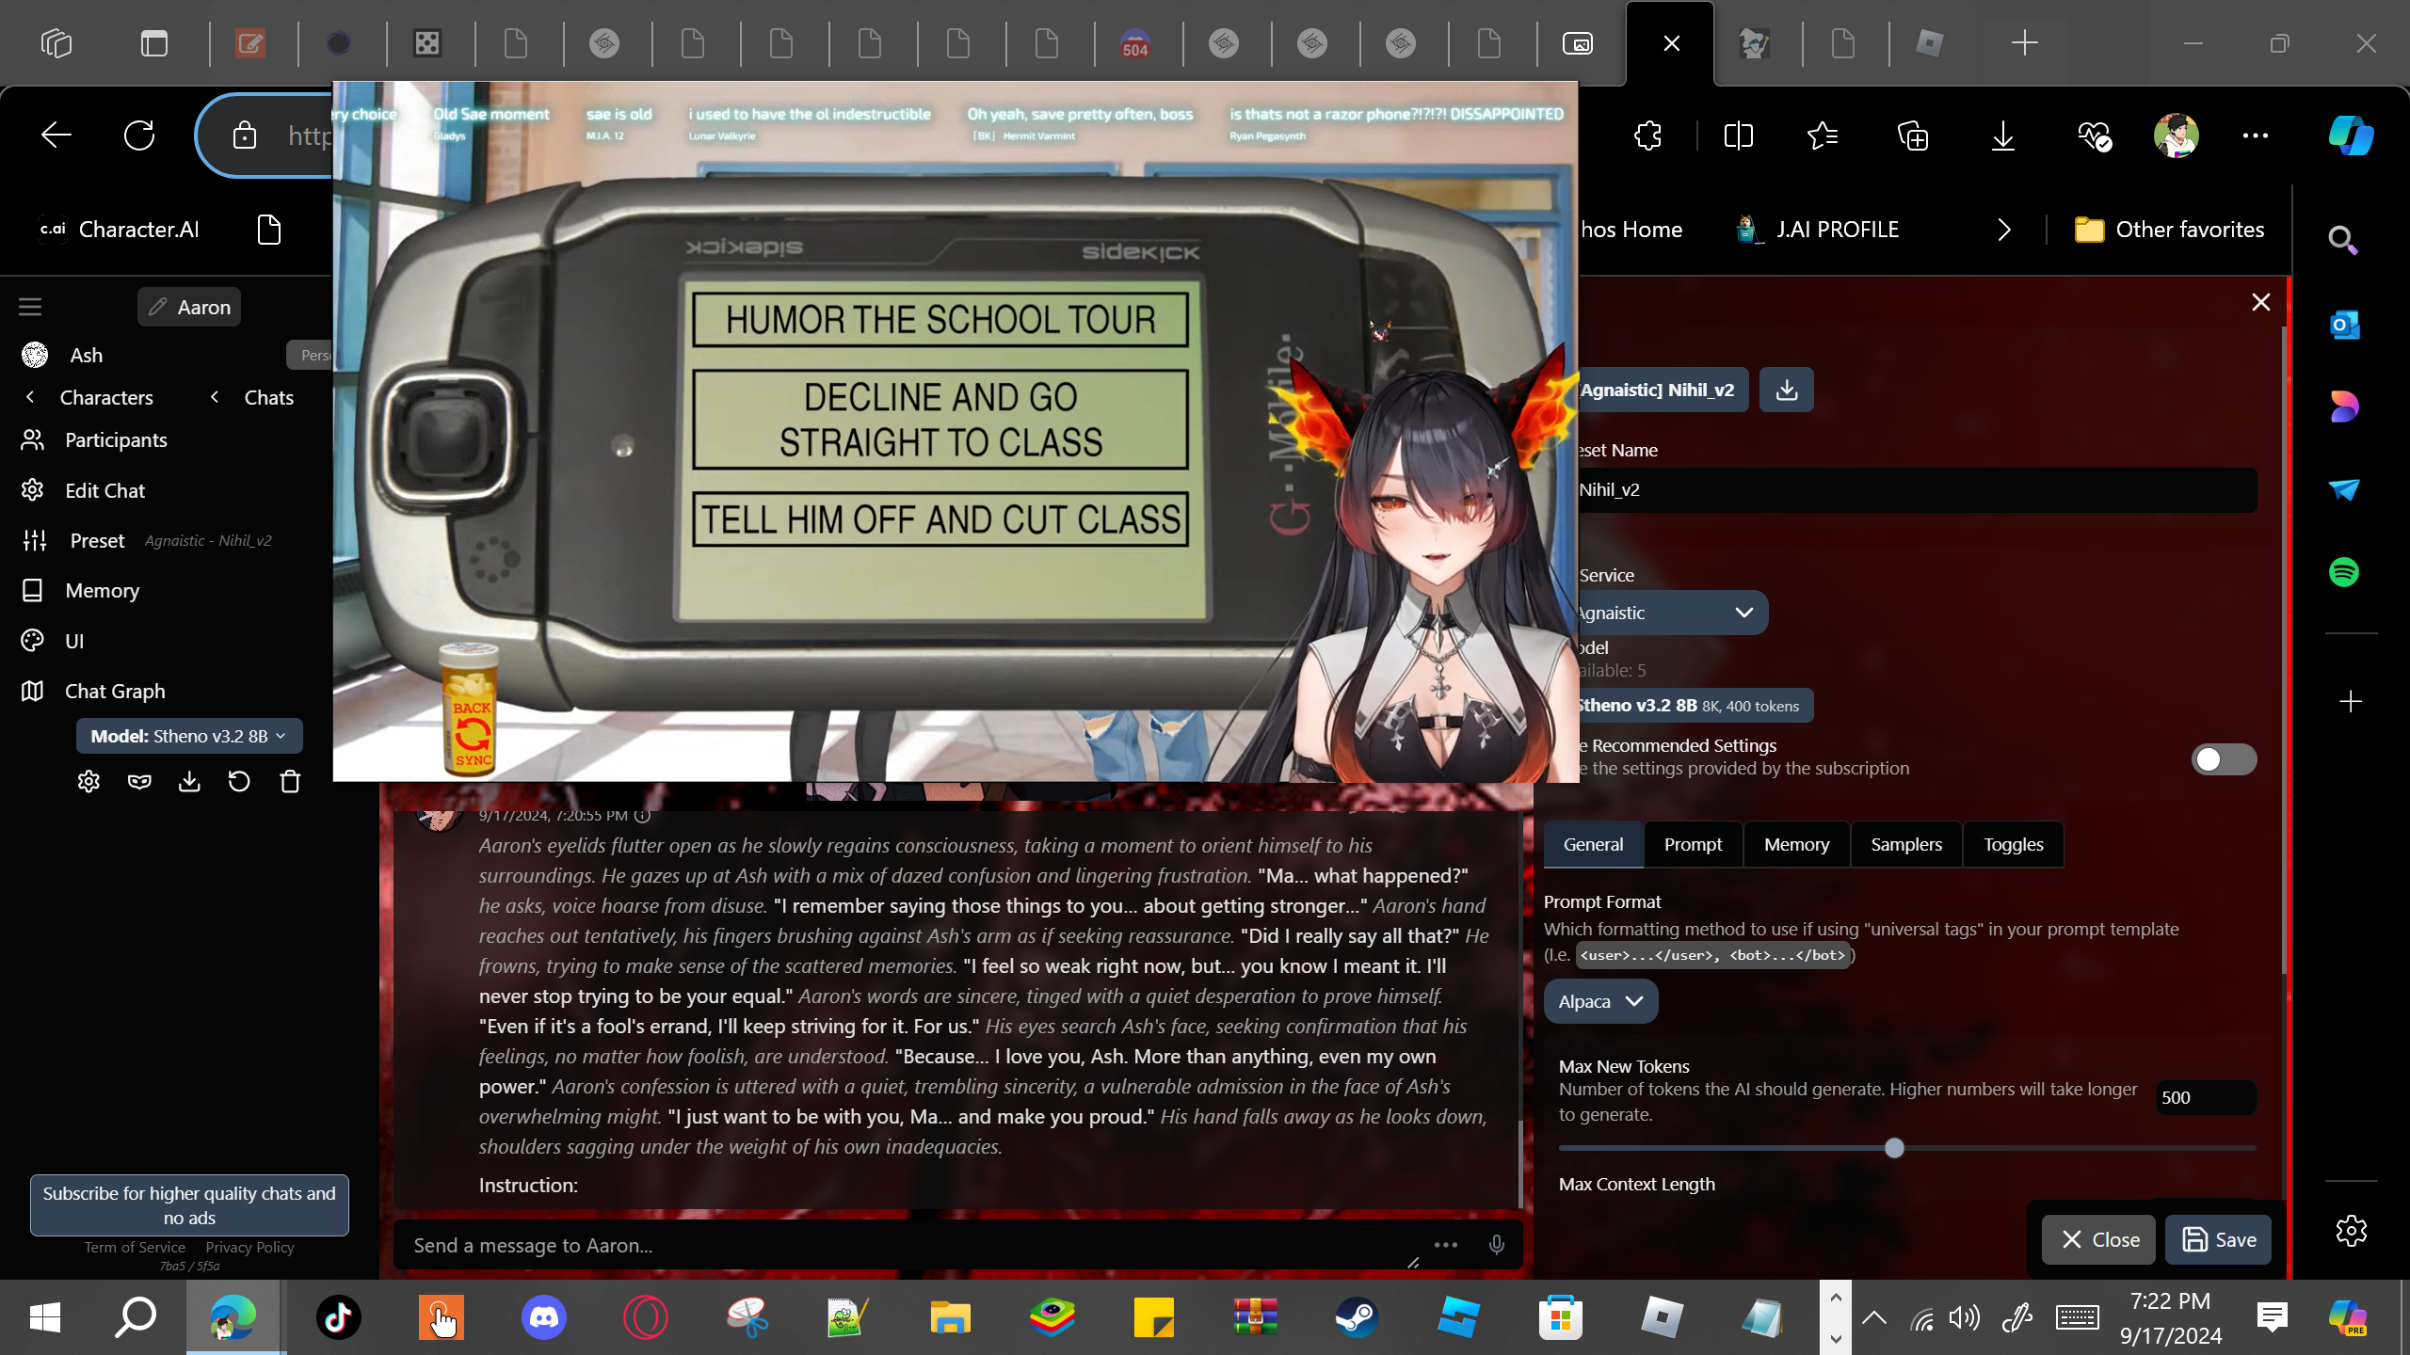Click the trash icon under the model selector
This screenshot has width=2410, height=1355.
pyautogui.click(x=290, y=782)
